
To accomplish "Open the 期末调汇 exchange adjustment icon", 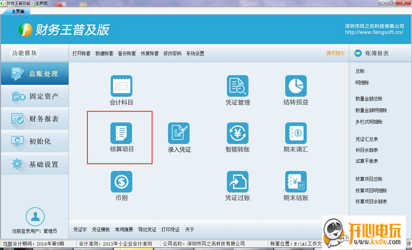I will 296,133.
